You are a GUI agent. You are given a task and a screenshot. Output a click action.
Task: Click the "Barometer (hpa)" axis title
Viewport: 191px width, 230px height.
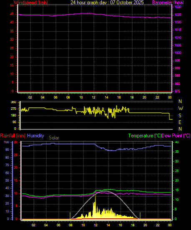coord(168,3)
